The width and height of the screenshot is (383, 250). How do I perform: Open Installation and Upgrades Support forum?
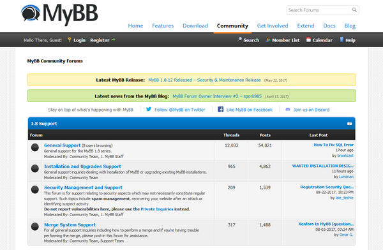(x=82, y=166)
